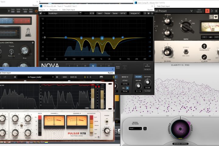Screen dimensions: 219x146
Task: Click the Learn button in Nova
Action: coord(100,13)
